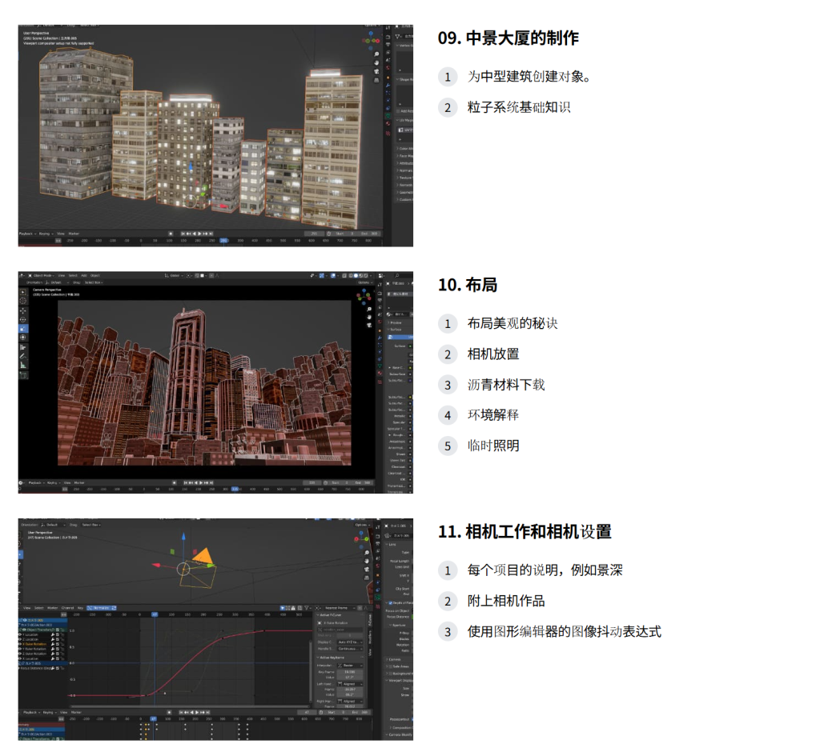Open Playback dropdown in section 11 timeline
Screen dimensions: 820x752
(x=31, y=712)
